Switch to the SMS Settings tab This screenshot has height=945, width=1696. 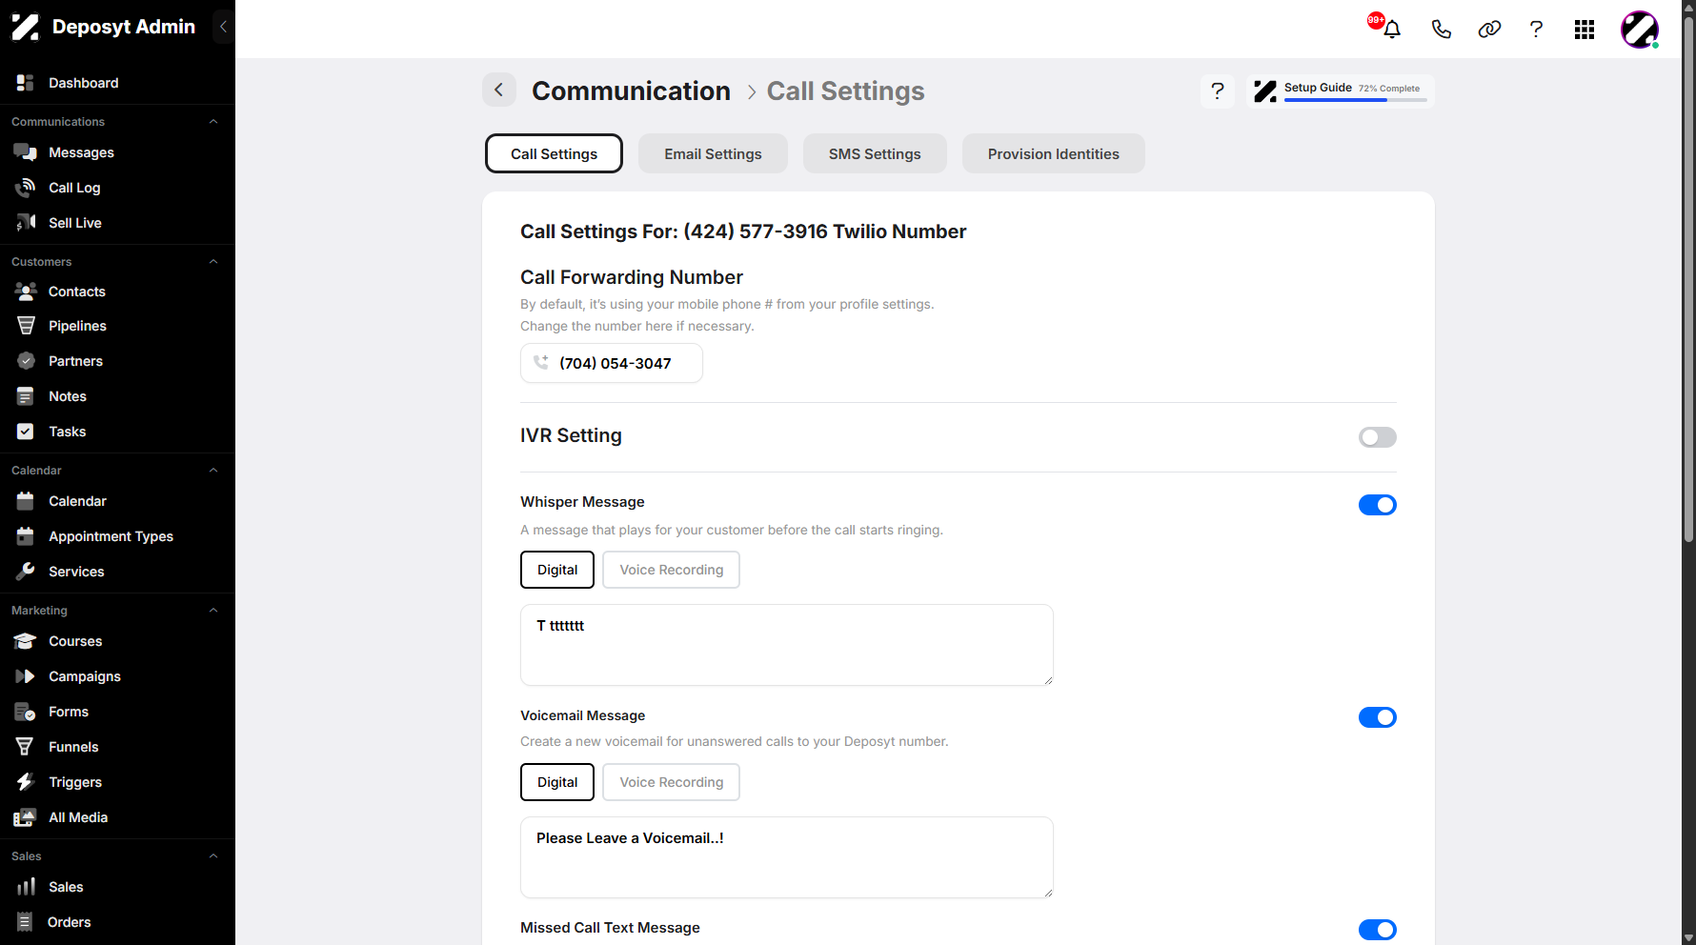click(x=875, y=153)
